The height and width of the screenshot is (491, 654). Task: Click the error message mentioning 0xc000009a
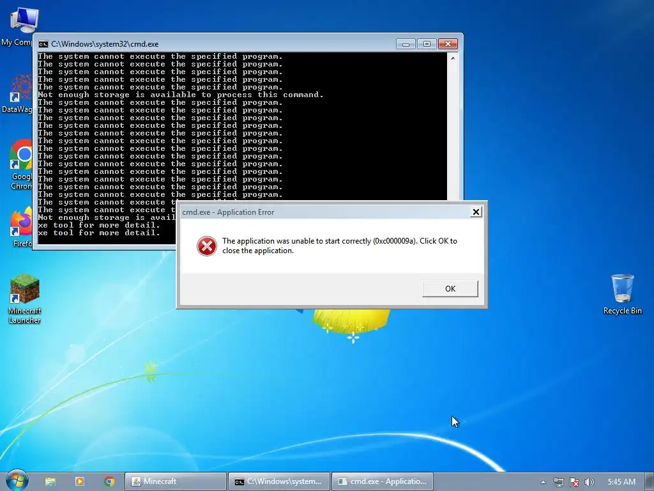click(340, 245)
